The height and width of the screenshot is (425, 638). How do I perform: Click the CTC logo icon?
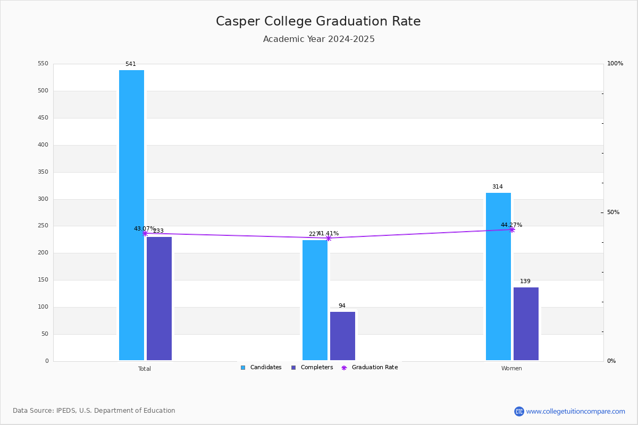coord(519,411)
